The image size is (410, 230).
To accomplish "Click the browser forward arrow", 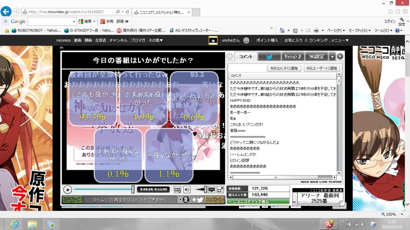I will [x=16, y=12].
